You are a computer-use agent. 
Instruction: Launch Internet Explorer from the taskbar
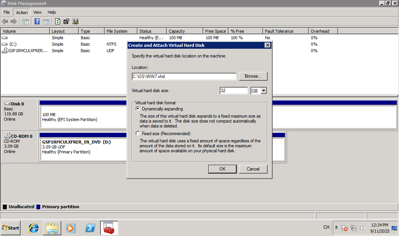34,228
